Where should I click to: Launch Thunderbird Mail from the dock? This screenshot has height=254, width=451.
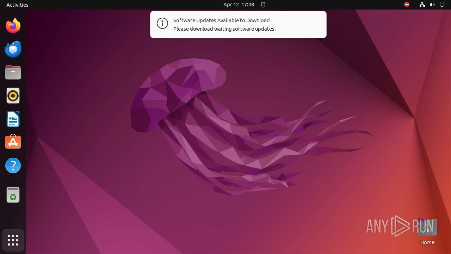click(13, 49)
